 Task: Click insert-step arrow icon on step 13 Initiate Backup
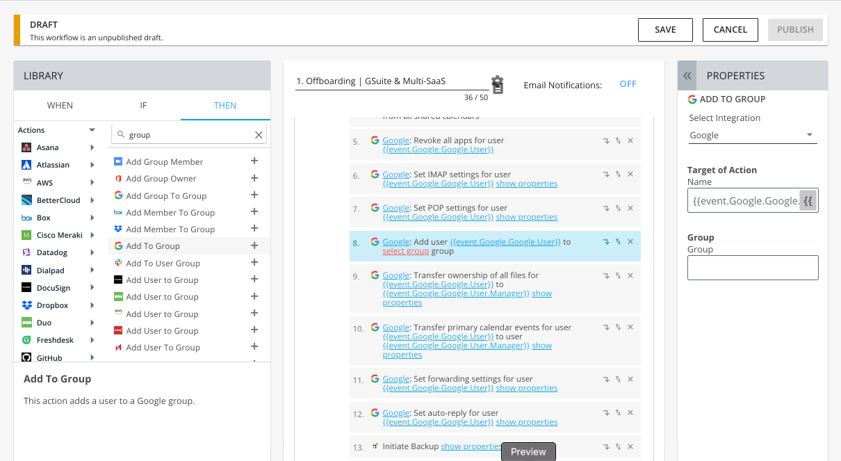[x=606, y=446]
